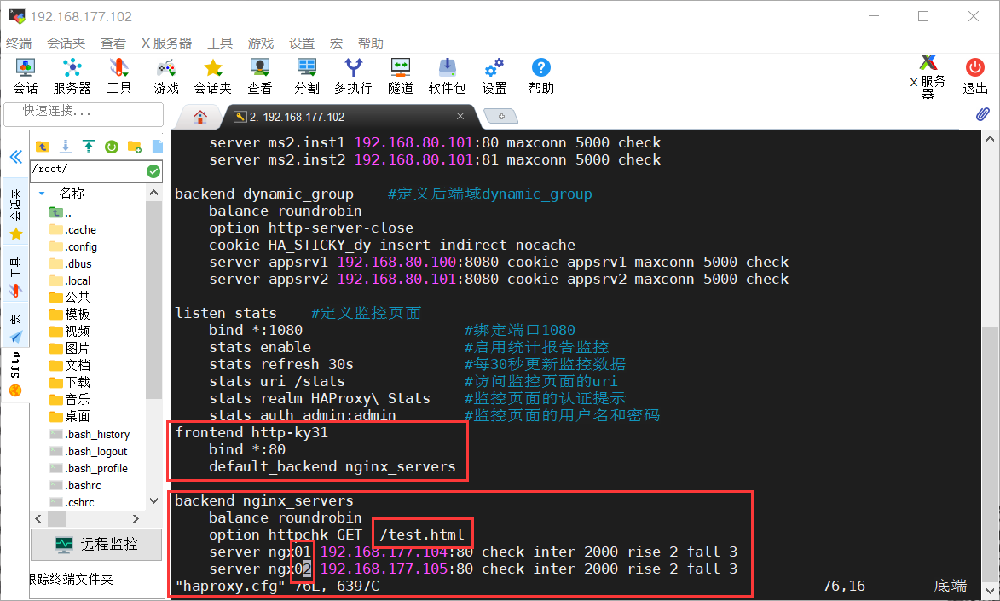
Task: Open the 查看 menu in menu bar
Action: coord(113,43)
